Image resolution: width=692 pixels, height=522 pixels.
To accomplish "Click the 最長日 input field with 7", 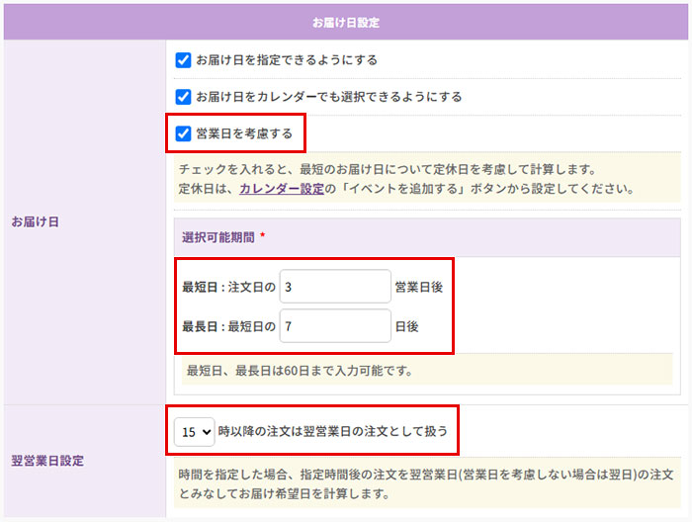I will 335,325.
